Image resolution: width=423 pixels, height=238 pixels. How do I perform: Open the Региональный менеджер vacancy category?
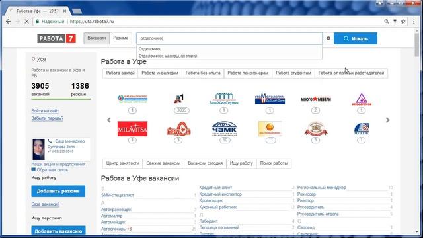tap(322, 188)
